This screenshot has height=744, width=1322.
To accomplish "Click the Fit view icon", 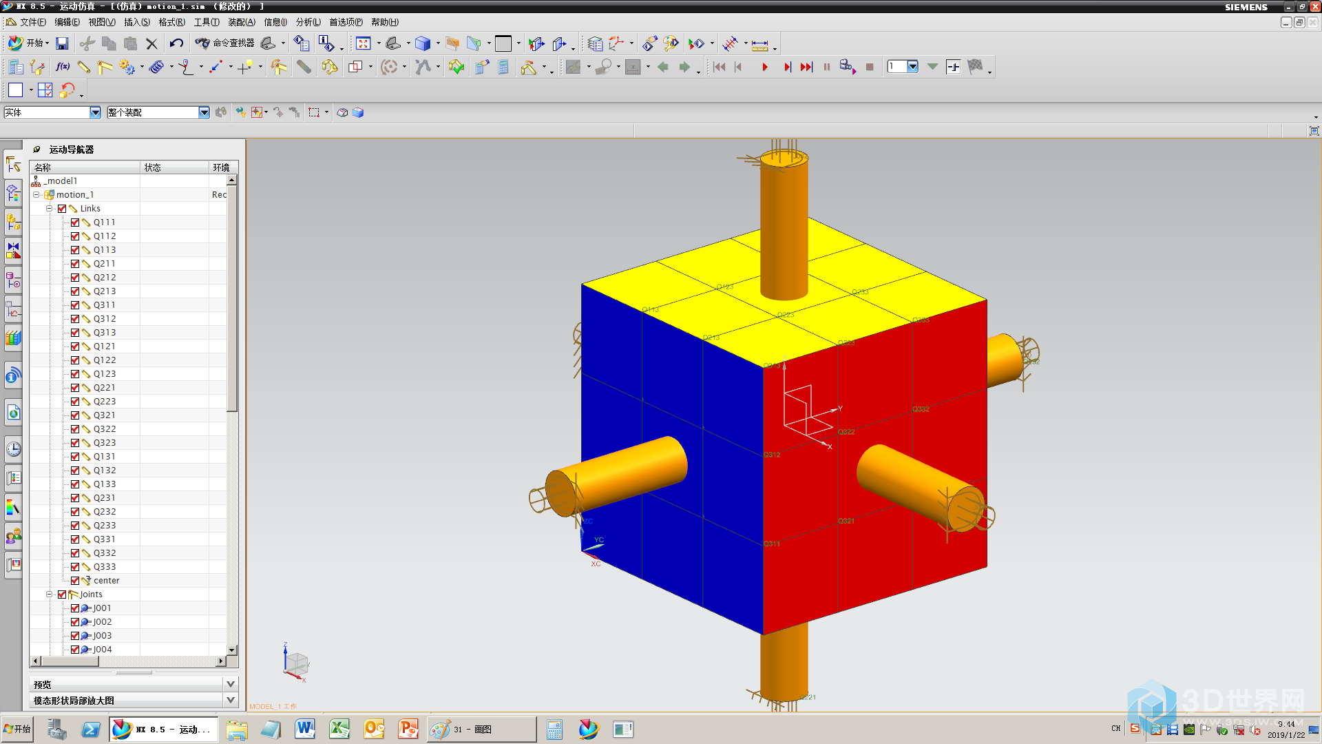I will (x=363, y=43).
